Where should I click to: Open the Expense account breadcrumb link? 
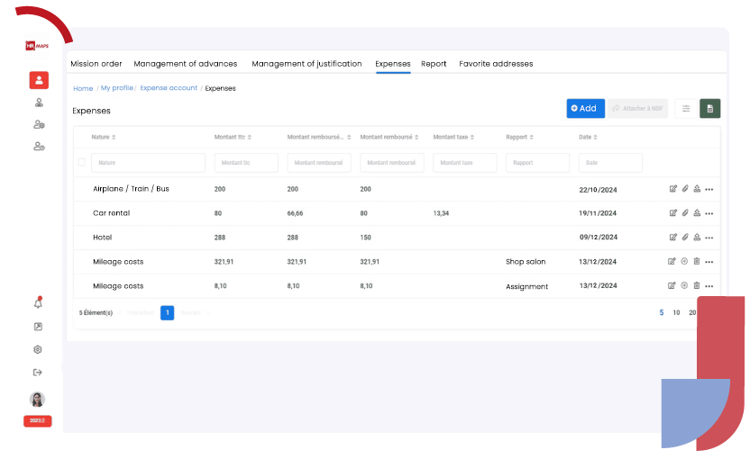pyautogui.click(x=169, y=88)
